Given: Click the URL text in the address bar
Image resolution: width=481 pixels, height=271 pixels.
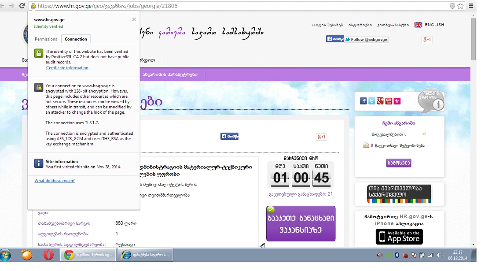Looking at the screenshot, I should tap(107, 6).
